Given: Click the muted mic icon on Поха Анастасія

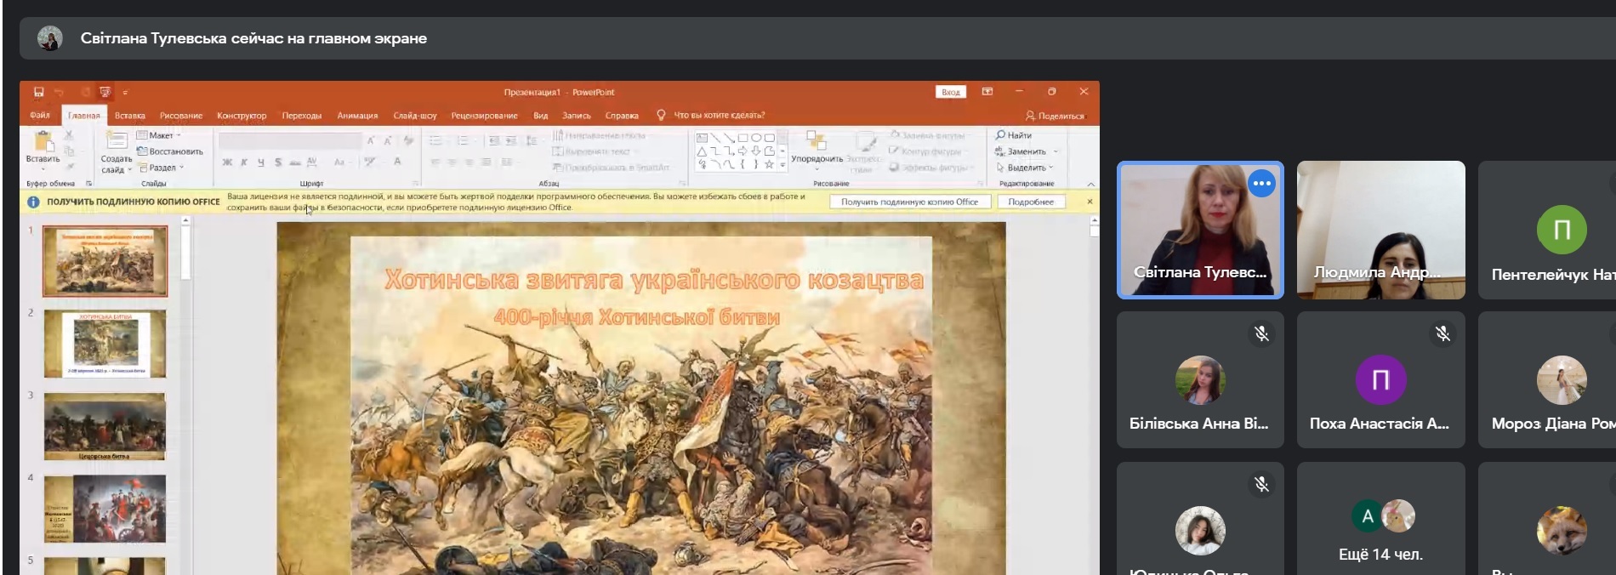Looking at the screenshot, I should [x=1442, y=334].
